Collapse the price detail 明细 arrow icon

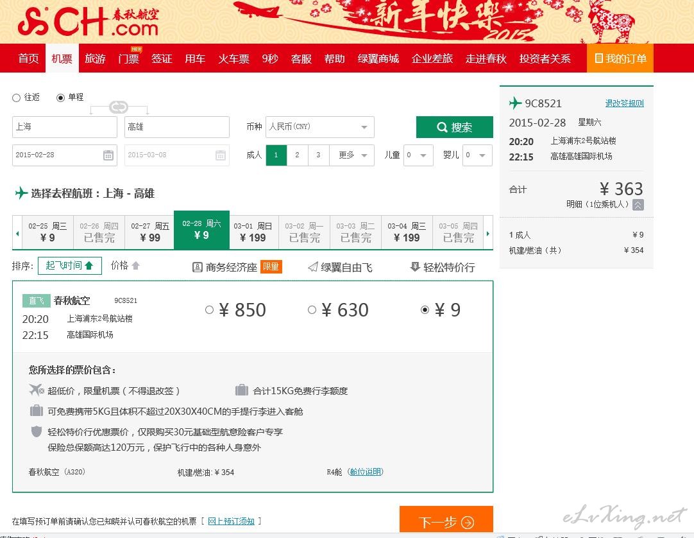coord(638,205)
